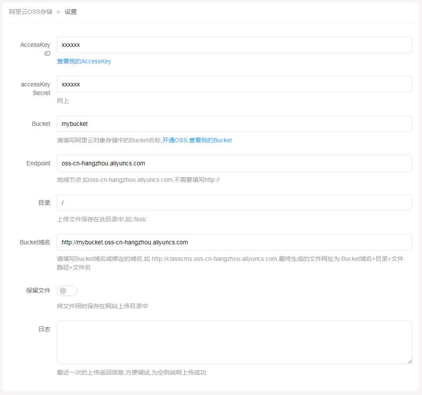422x395 pixels.
Task: Focus the 目录 directory input field
Action: [234, 203]
